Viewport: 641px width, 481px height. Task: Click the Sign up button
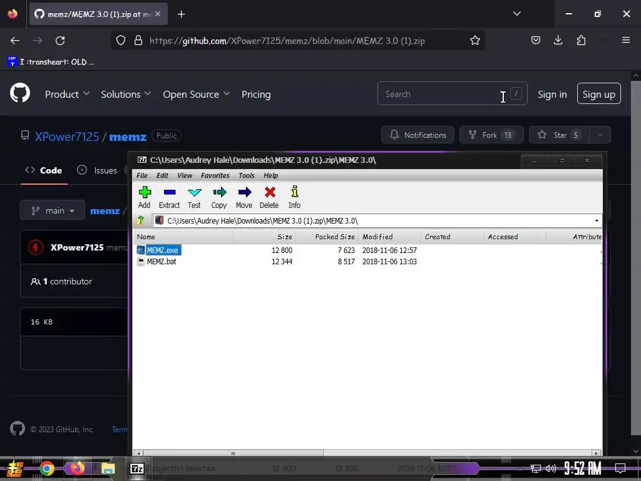point(598,94)
